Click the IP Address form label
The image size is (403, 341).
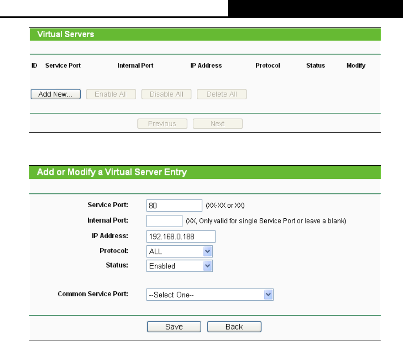[x=110, y=236]
